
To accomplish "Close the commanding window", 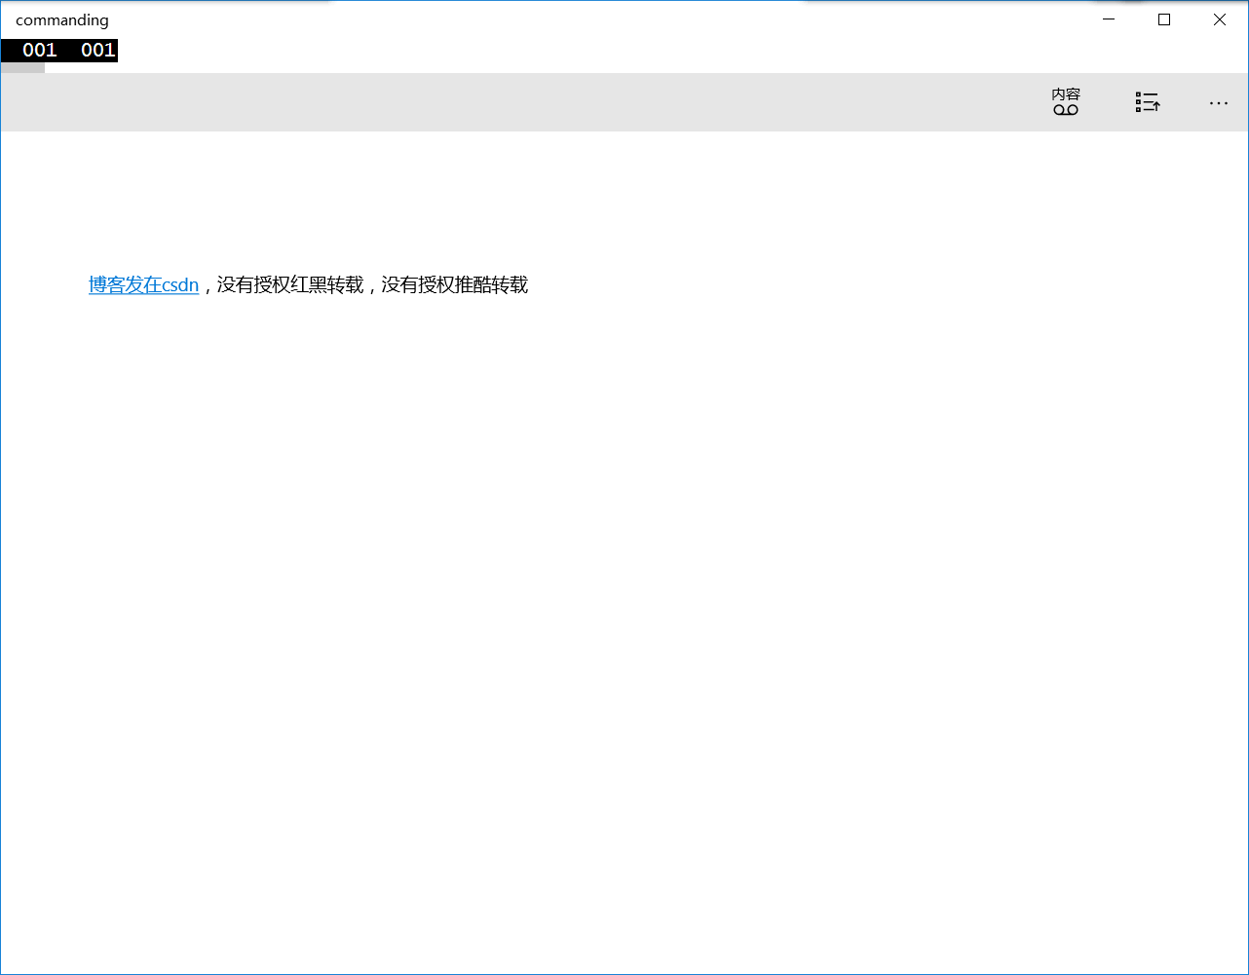I will [x=1220, y=19].
